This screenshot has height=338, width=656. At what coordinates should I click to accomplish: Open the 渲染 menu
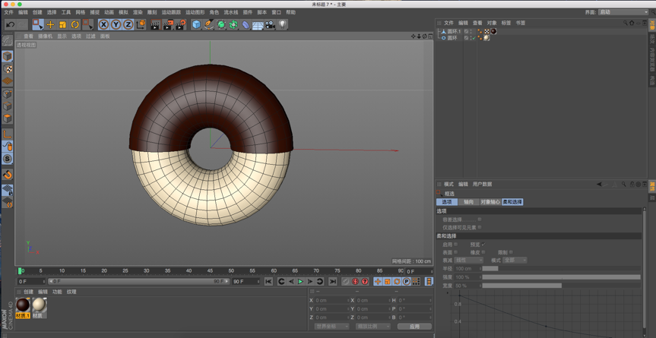tap(138, 12)
